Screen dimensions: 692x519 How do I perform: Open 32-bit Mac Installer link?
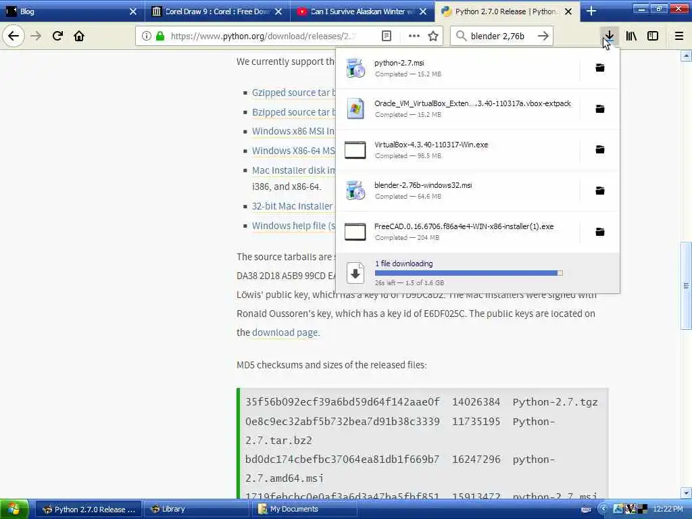(293, 206)
